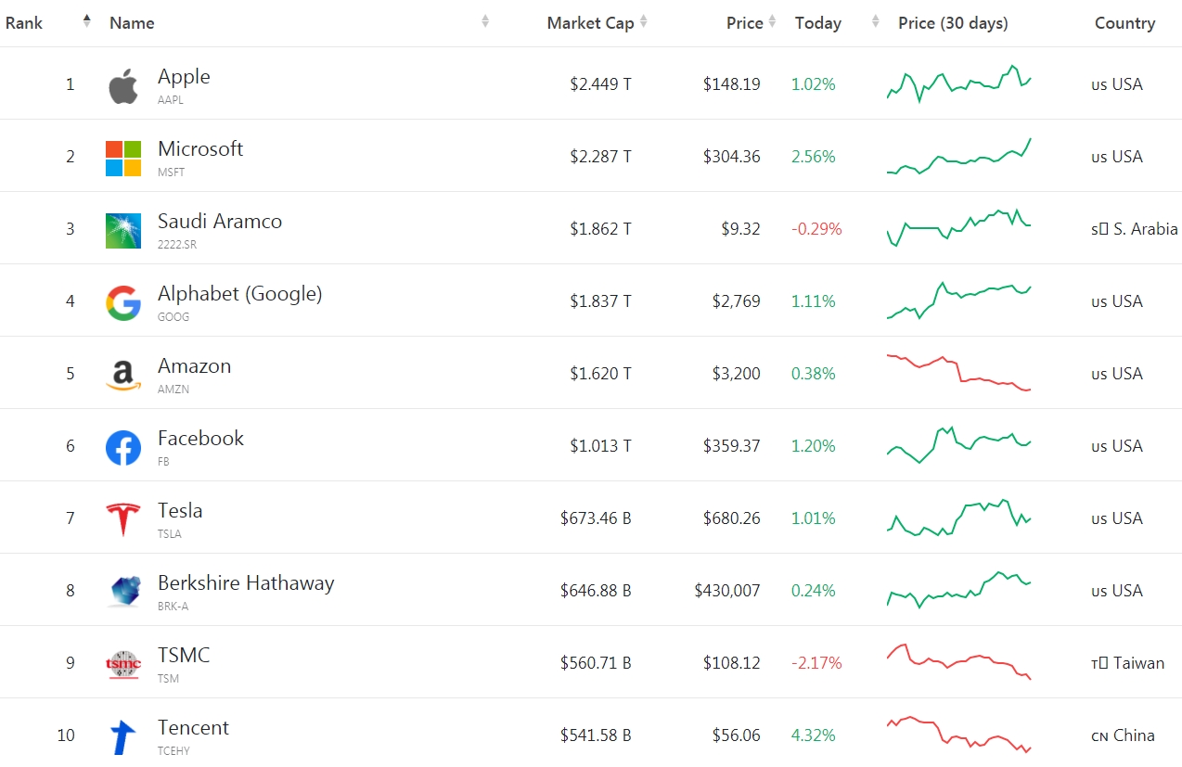The image size is (1182, 767).
Task: Click the Tesla logo icon
Action: point(123,520)
